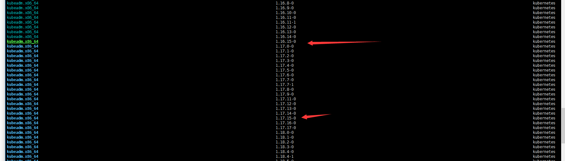The image size is (565, 161).
Task: Click version text 1.18.4-1
Action: 285,157
